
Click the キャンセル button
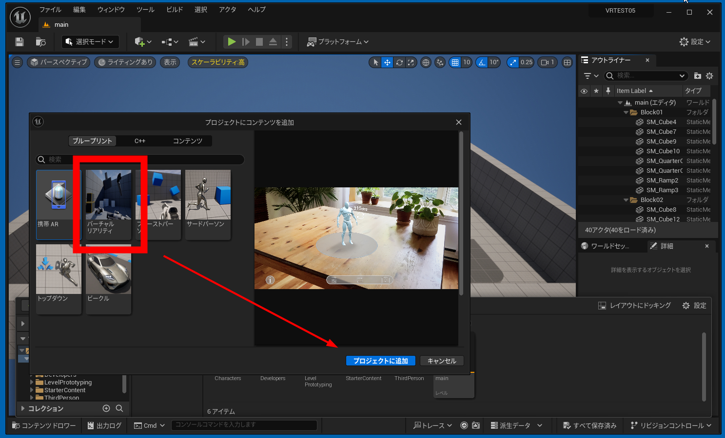click(442, 361)
